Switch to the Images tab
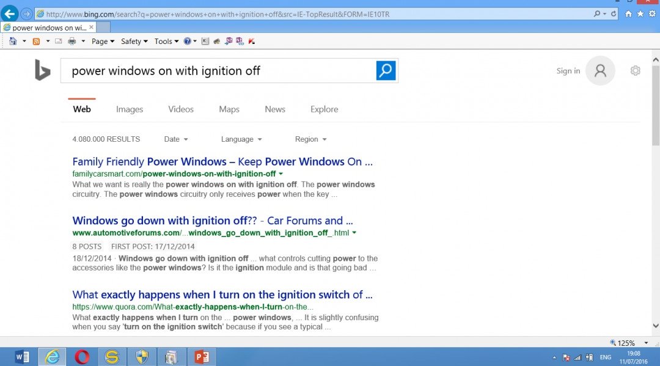This screenshot has width=660, height=366. click(x=130, y=109)
